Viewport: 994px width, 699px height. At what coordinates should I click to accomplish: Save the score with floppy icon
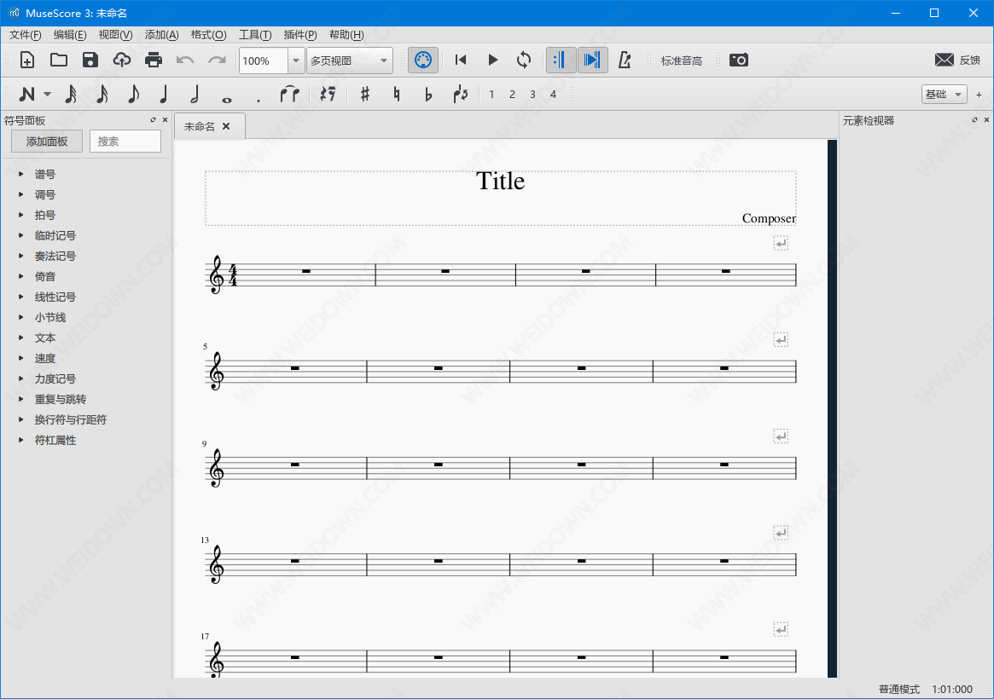[90, 61]
